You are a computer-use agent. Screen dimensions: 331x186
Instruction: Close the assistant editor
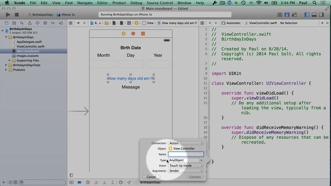(327, 23)
